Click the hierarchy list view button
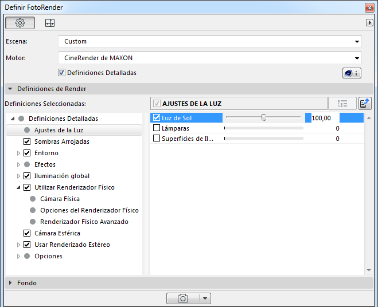378x307 pixels. click(342, 104)
